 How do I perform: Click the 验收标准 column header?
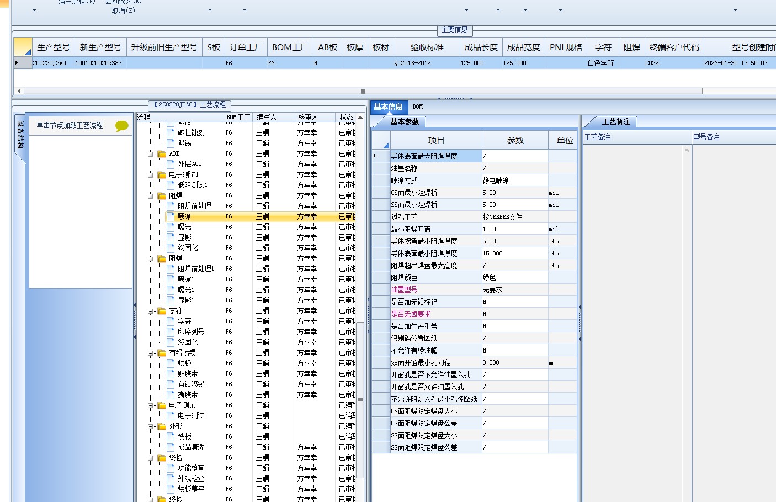(x=427, y=47)
